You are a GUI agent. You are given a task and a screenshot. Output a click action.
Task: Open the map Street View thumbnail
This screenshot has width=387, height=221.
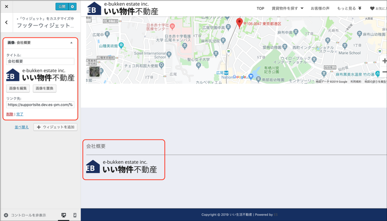point(94,71)
